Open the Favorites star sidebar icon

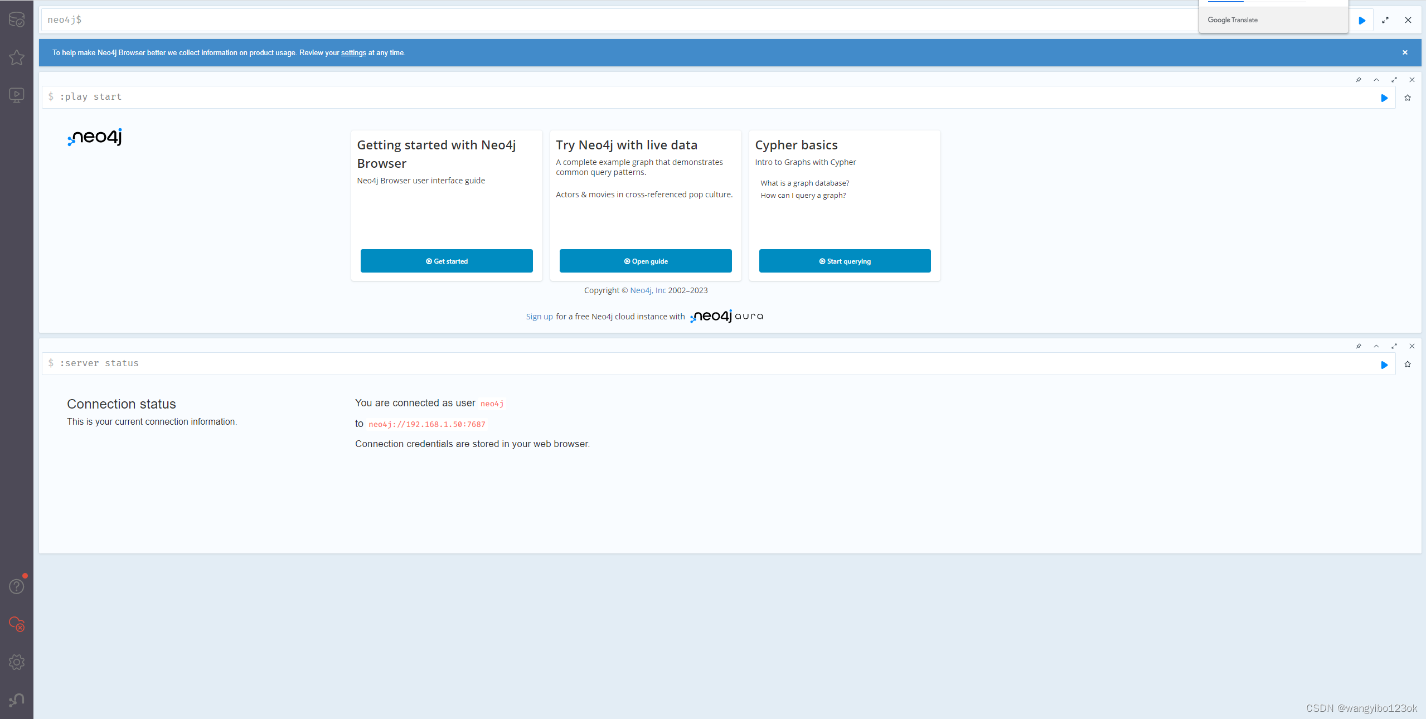pyautogui.click(x=17, y=57)
